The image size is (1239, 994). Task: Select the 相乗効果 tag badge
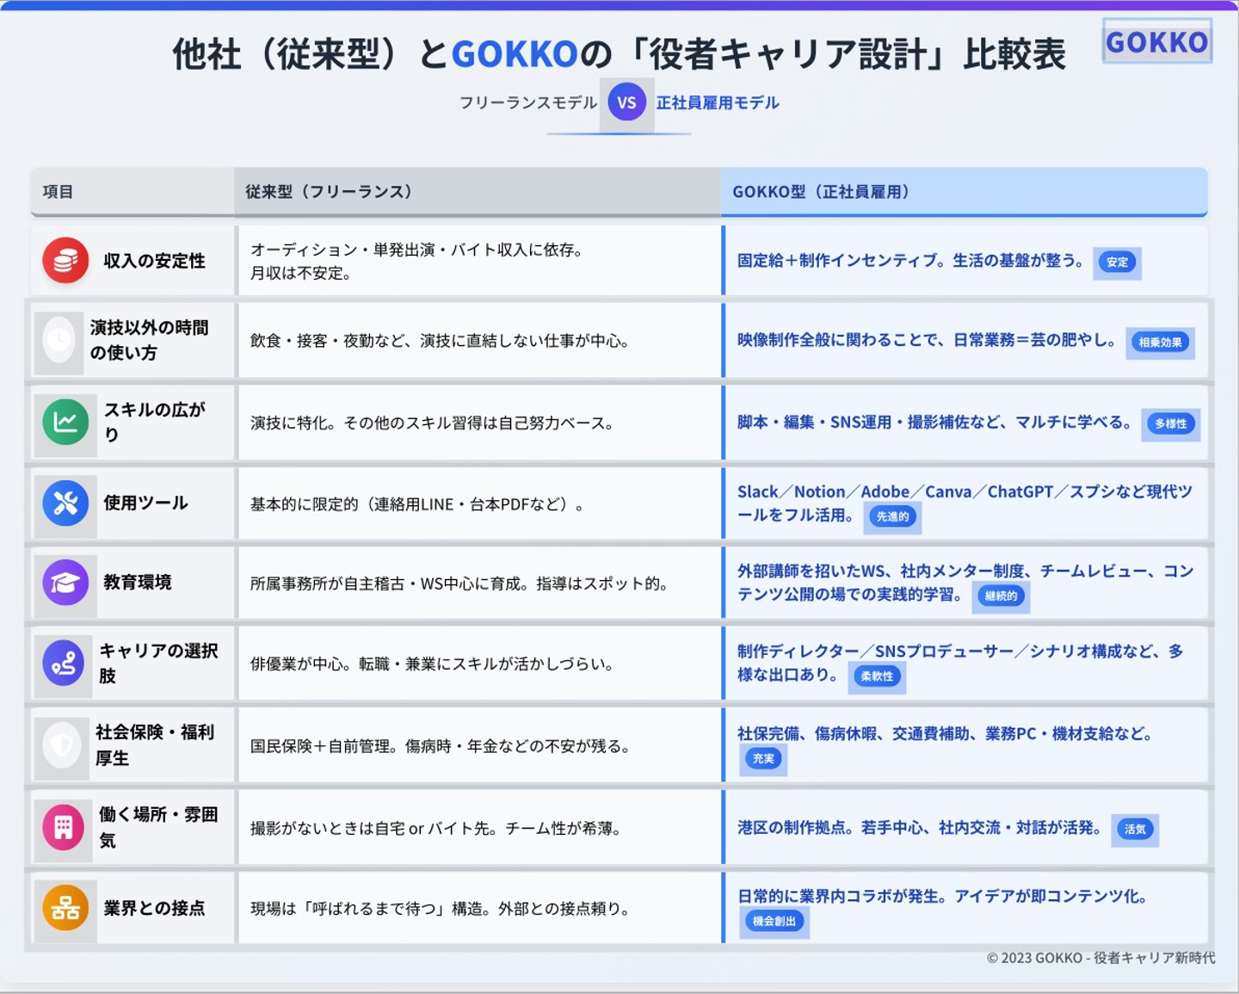coord(1160,343)
